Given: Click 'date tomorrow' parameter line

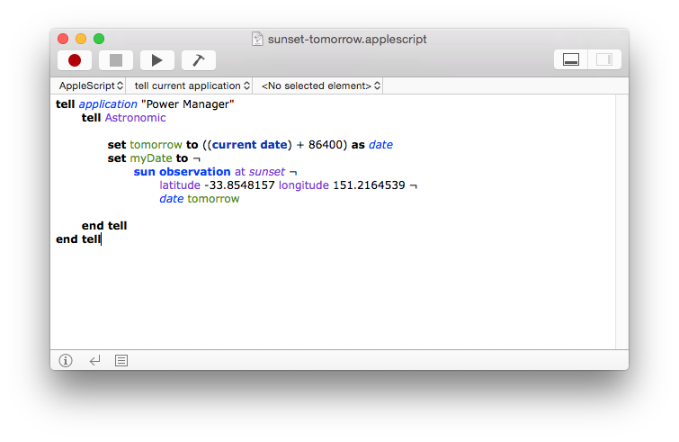Looking at the screenshot, I should pos(199,199).
